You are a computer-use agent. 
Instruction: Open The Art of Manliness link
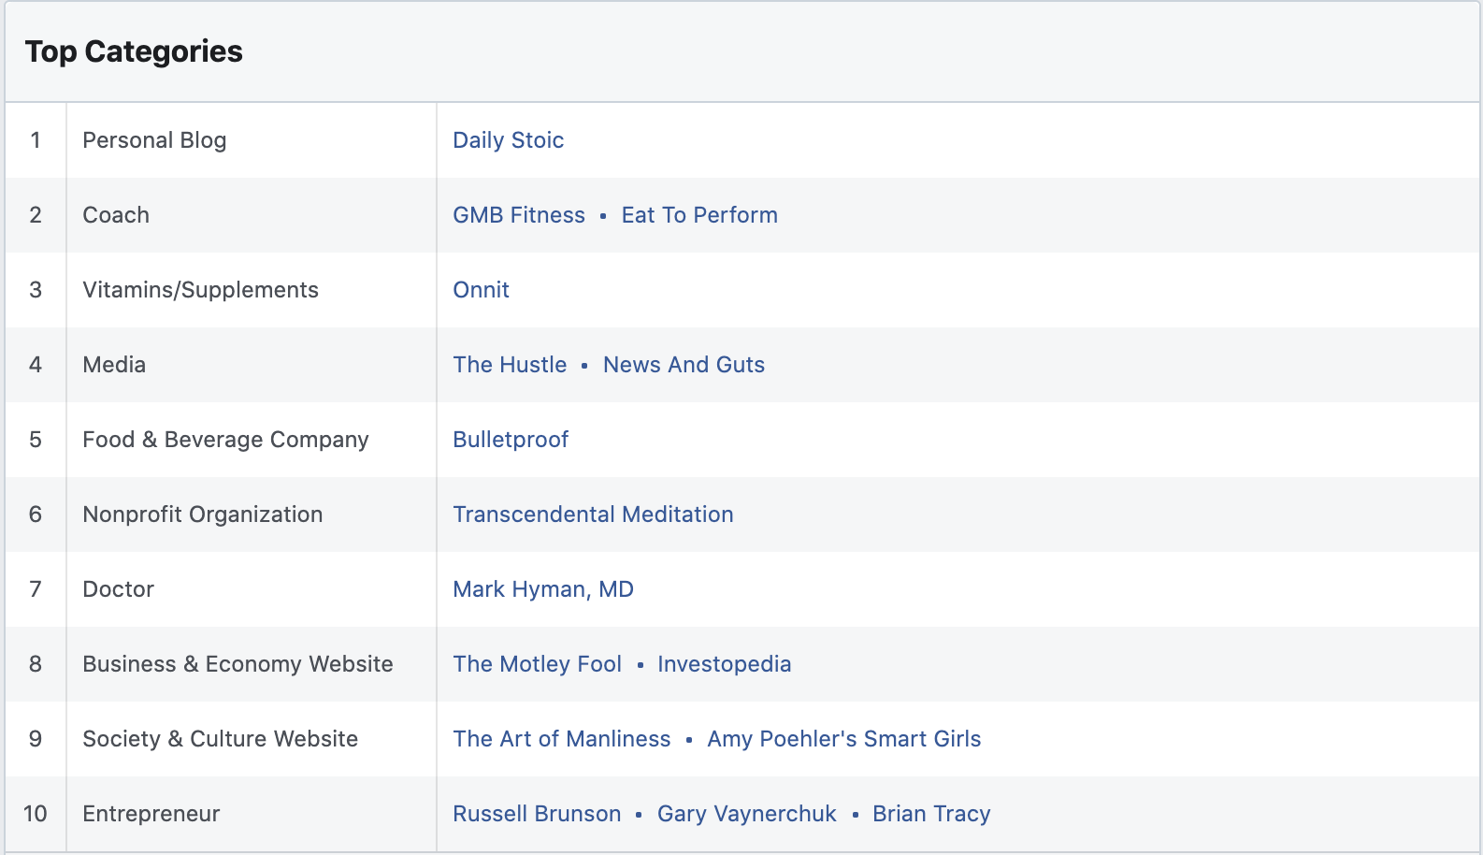point(561,739)
